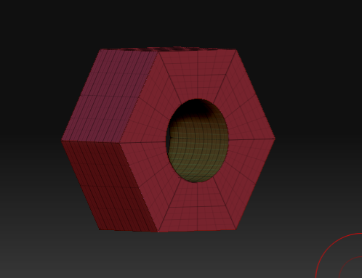Click the rightmost corner vertex of the hexagon

point(275,139)
